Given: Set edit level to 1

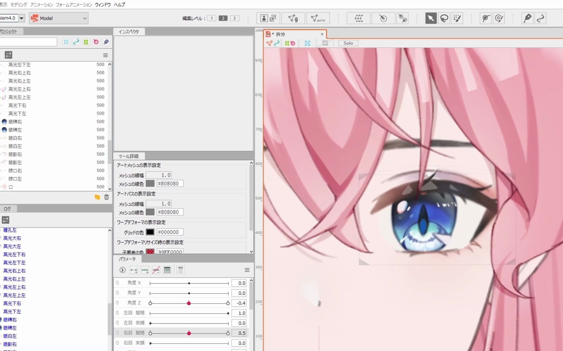Looking at the screenshot, I should pyautogui.click(x=211, y=18).
